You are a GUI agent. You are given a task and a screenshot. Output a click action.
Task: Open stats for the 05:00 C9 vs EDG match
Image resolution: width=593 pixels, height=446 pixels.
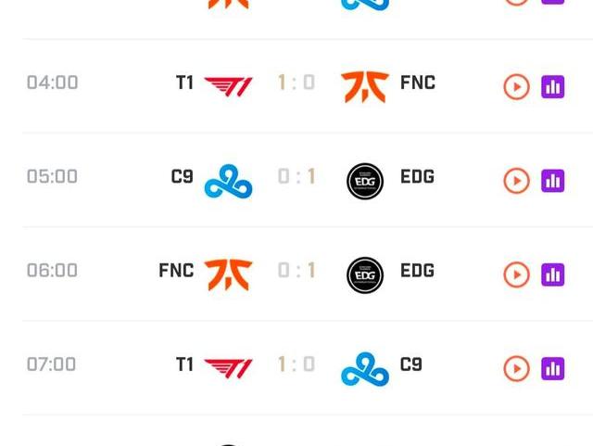tap(553, 181)
